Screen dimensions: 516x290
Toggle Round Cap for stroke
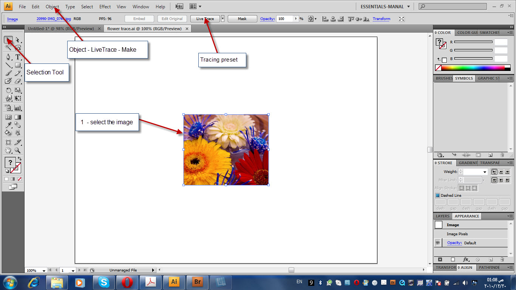[501, 172]
